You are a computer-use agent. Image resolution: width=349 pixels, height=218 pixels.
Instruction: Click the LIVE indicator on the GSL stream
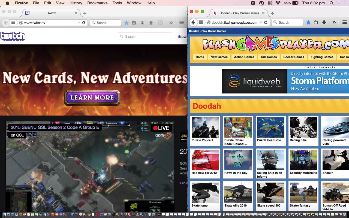(x=161, y=128)
